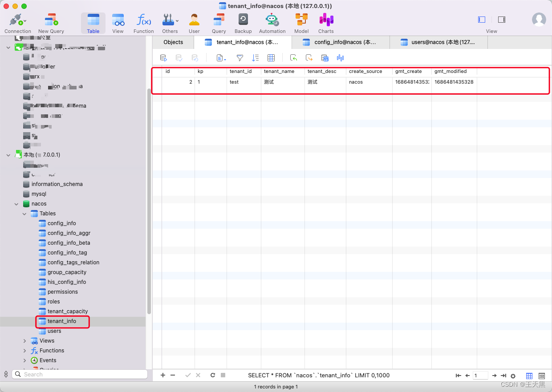
Task: Click the data generation icon
Action: point(325,58)
